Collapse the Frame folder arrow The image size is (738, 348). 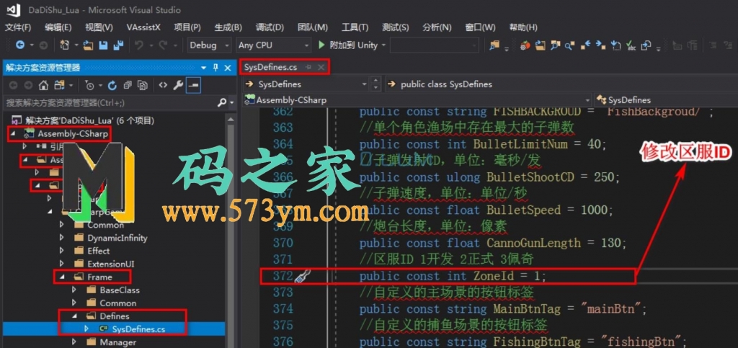(x=62, y=277)
